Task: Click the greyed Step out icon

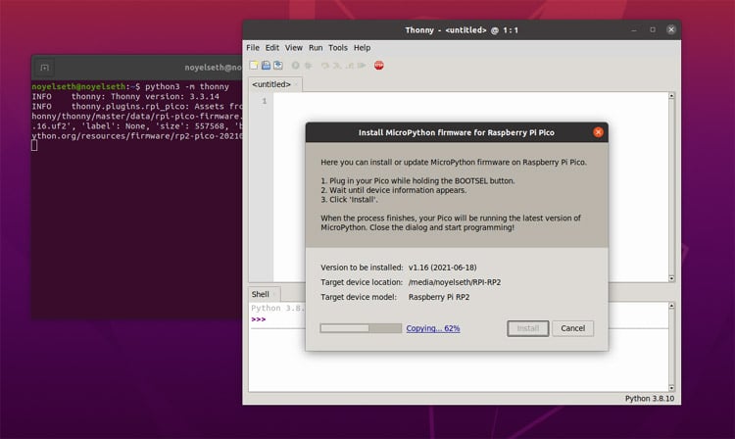Action: tap(349, 65)
